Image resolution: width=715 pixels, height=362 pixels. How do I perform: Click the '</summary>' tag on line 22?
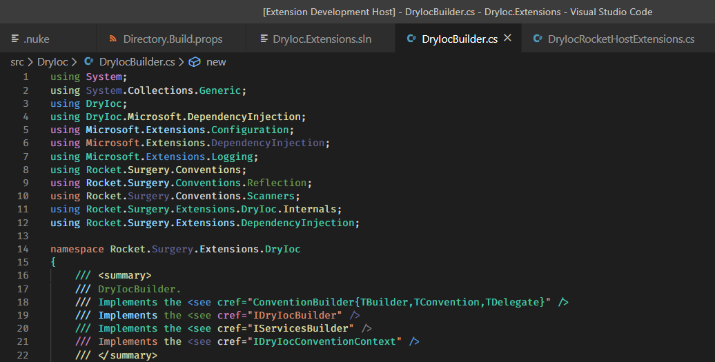(x=128, y=355)
